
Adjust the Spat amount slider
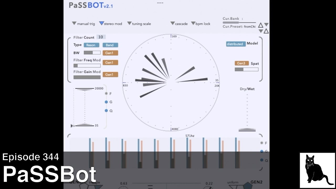246,69
